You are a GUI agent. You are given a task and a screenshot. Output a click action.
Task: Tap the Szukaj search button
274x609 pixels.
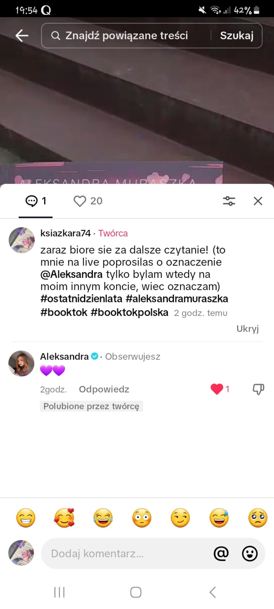tap(237, 35)
